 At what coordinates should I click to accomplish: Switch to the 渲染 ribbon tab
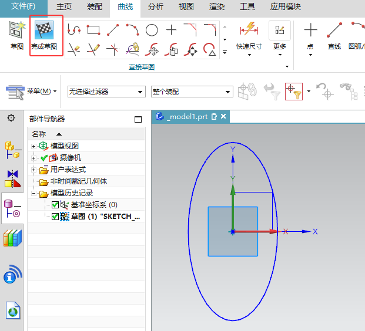click(217, 6)
